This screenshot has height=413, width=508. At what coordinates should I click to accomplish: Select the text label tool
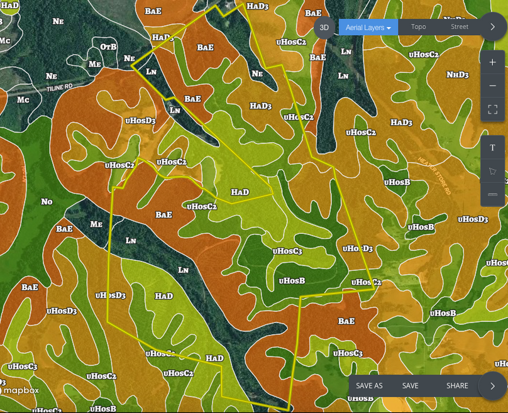pyautogui.click(x=492, y=148)
